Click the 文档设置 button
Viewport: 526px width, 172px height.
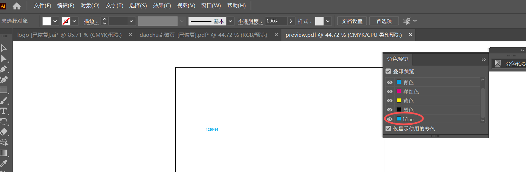[x=352, y=21]
